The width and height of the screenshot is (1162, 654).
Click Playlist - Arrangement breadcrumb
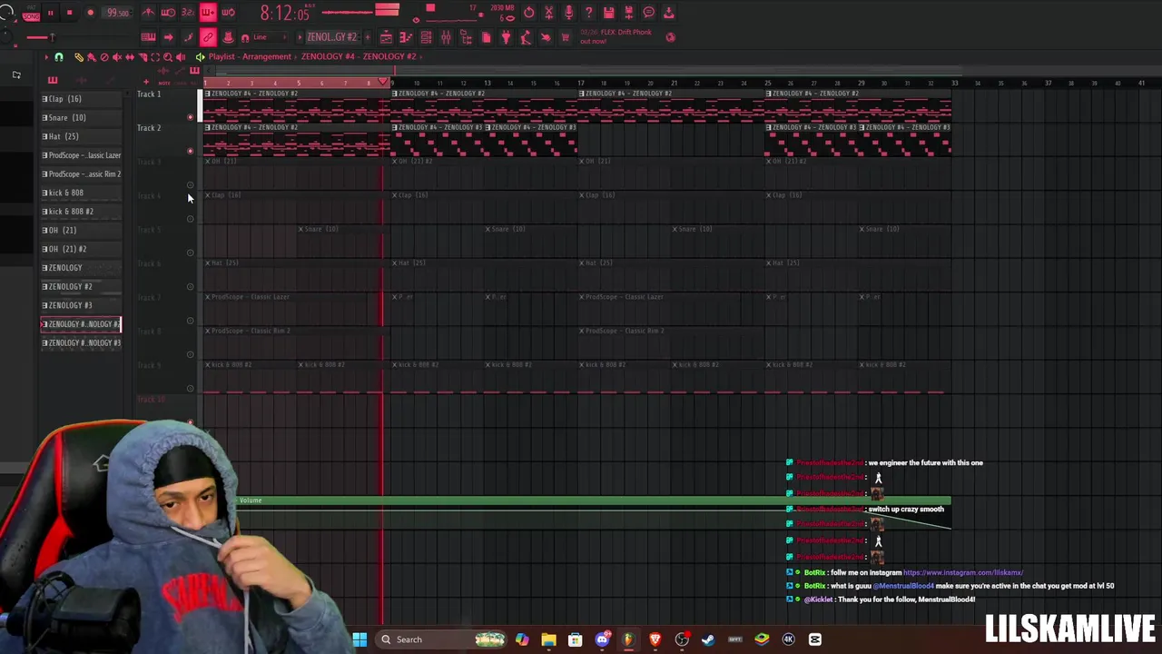[x=250, y=56]
